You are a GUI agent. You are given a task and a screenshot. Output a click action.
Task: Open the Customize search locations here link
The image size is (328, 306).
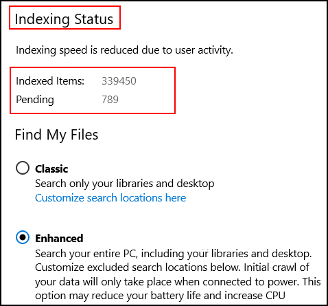click(x=110, y=197)
